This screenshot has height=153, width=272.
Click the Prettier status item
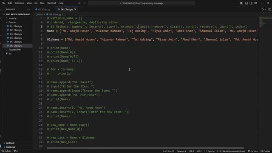tap(265, 151)
